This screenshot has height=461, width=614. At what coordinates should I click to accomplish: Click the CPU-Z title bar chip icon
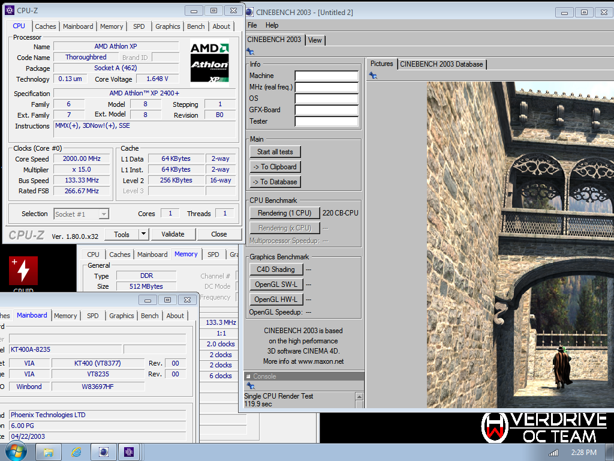coord(10,10)
